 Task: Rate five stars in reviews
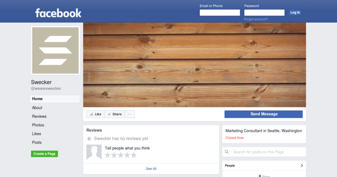point(133,155)
